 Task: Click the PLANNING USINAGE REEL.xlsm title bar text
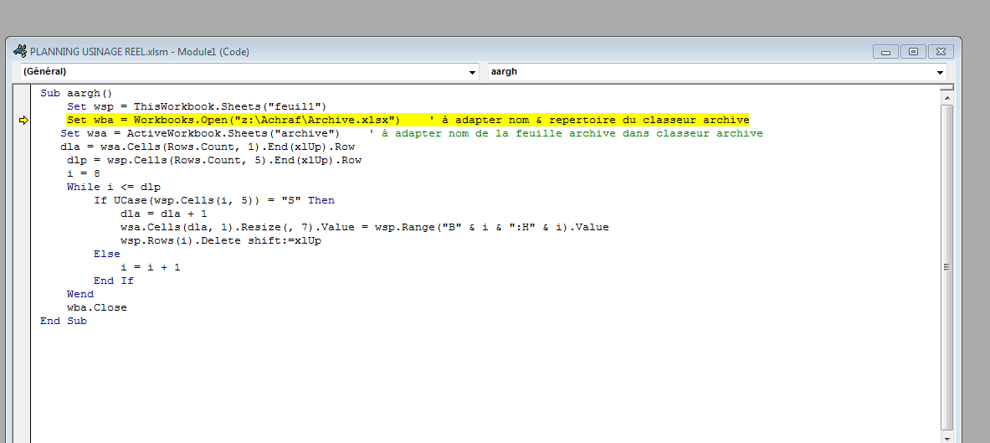pos(140,51)
